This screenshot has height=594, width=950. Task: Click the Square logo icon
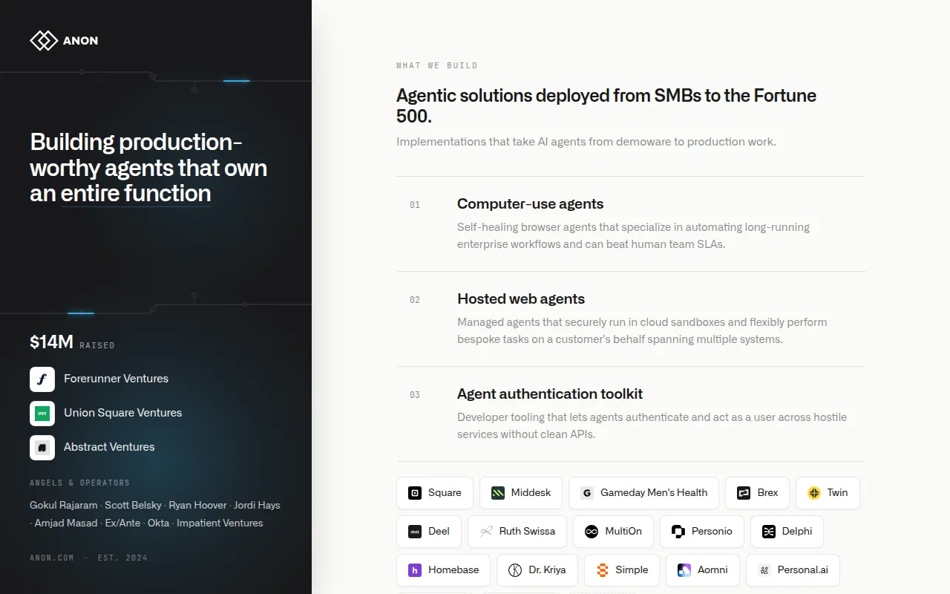click(x=415, y=492)
